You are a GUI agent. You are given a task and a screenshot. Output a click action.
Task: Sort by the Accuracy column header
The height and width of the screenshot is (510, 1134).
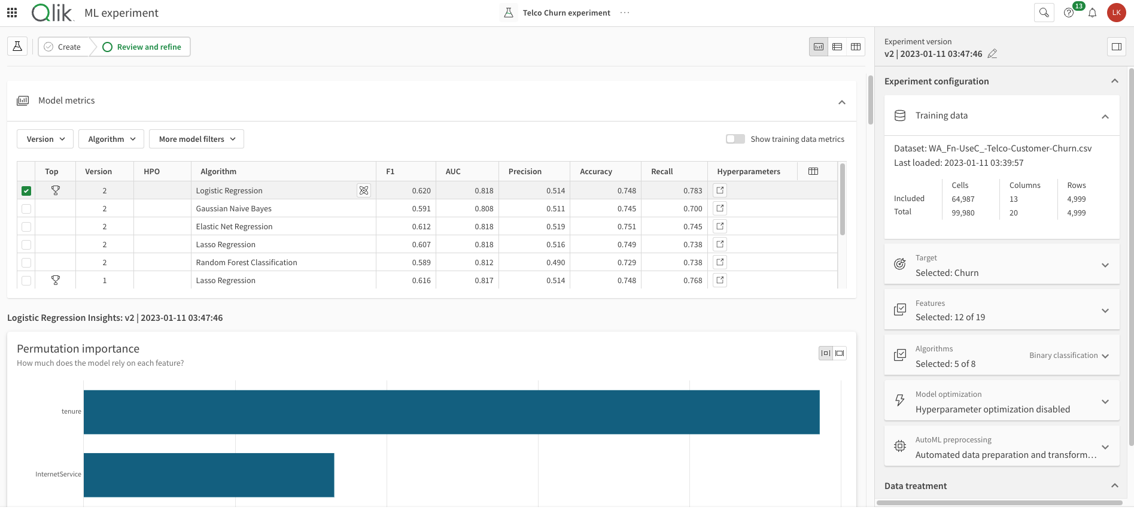606,171
